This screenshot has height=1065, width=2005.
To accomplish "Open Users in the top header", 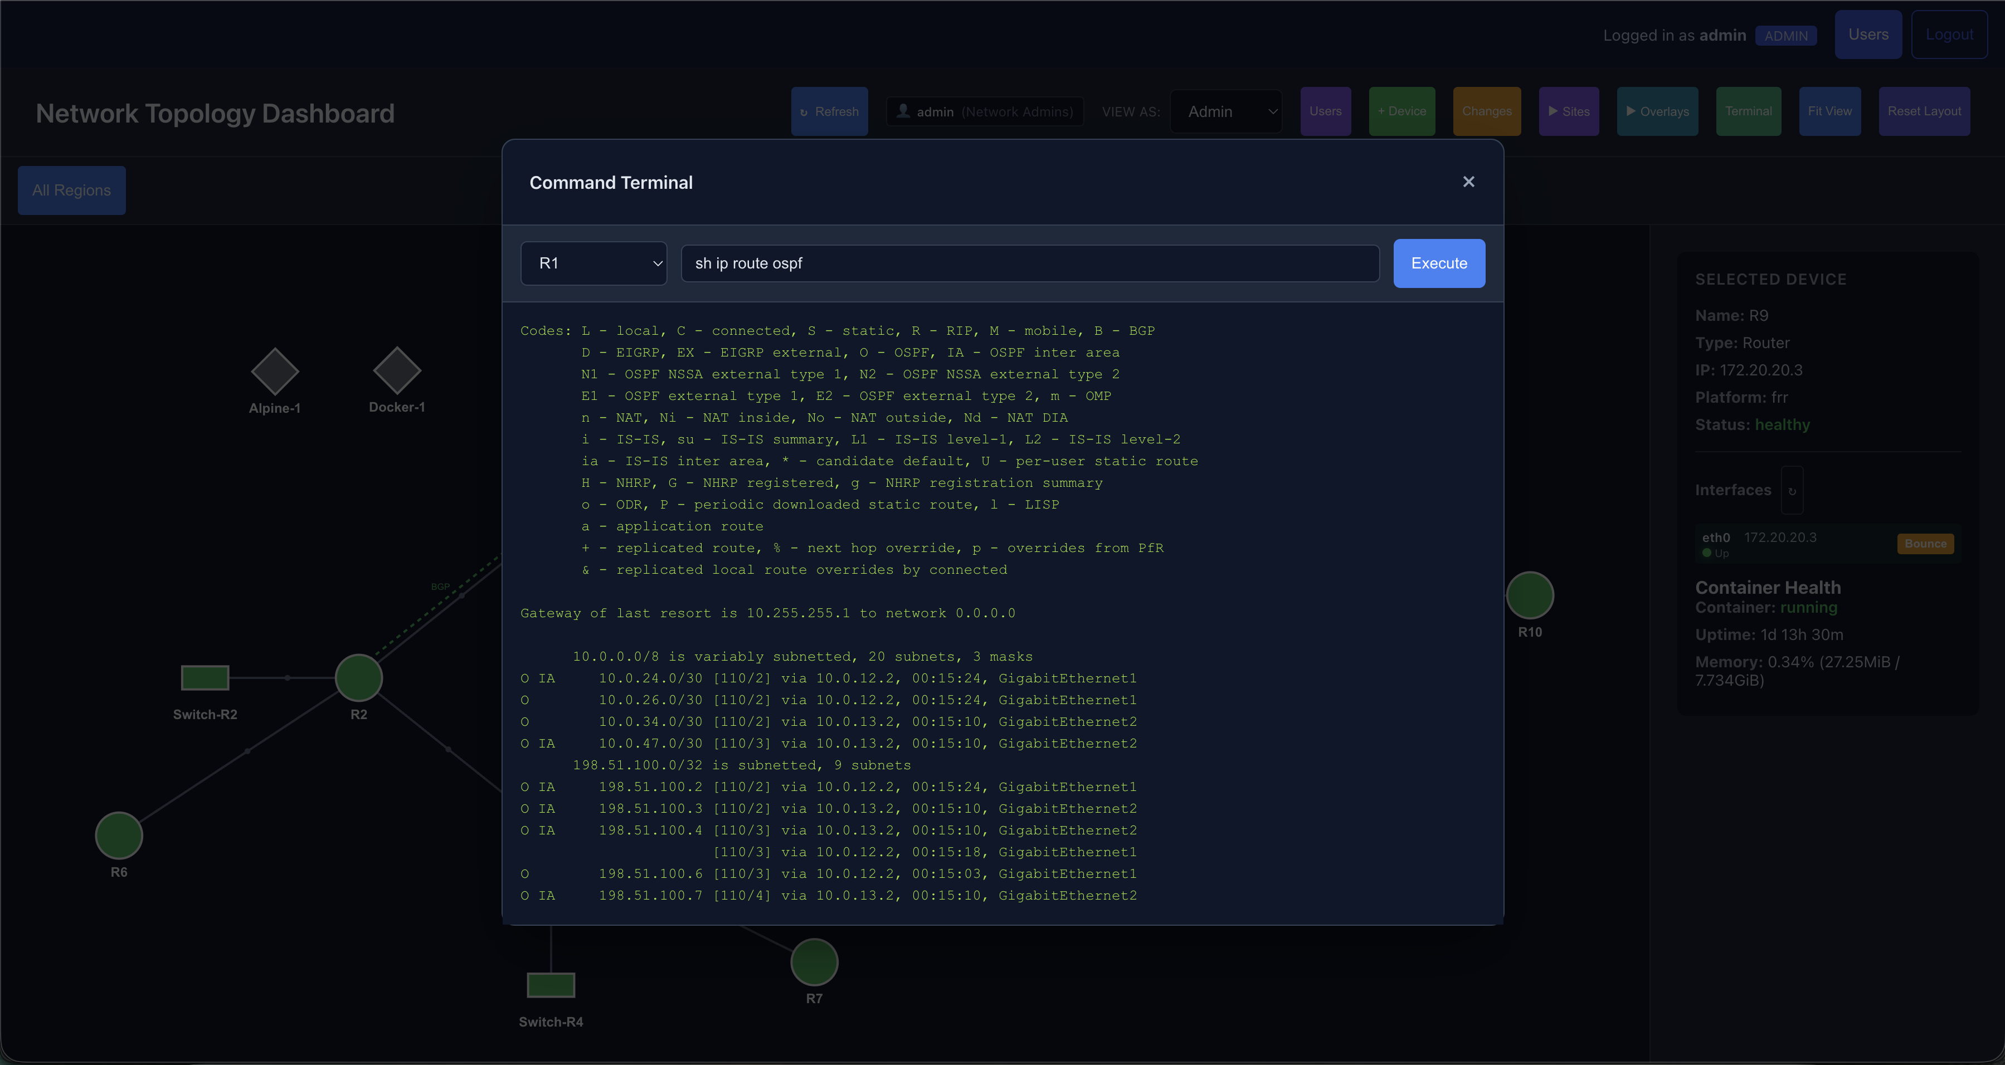I will click(x=1868, y=34).
